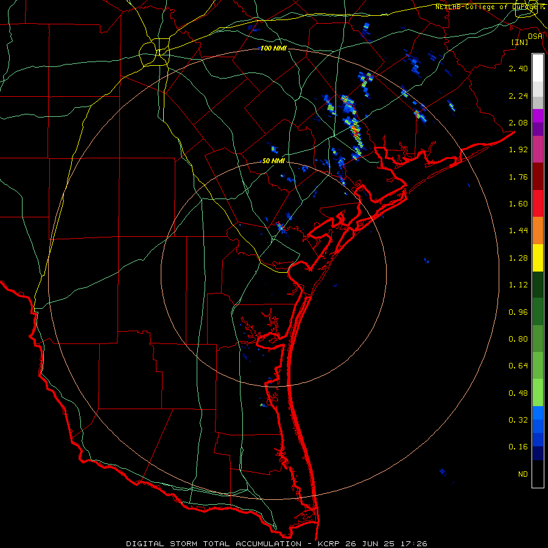Viewport: 548px width, 548px height.
Task: Click the 1.60 legend value
Action: click(518, 204)
